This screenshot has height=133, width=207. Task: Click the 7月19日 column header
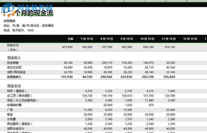pyautogui.click(x=87, y=39)
